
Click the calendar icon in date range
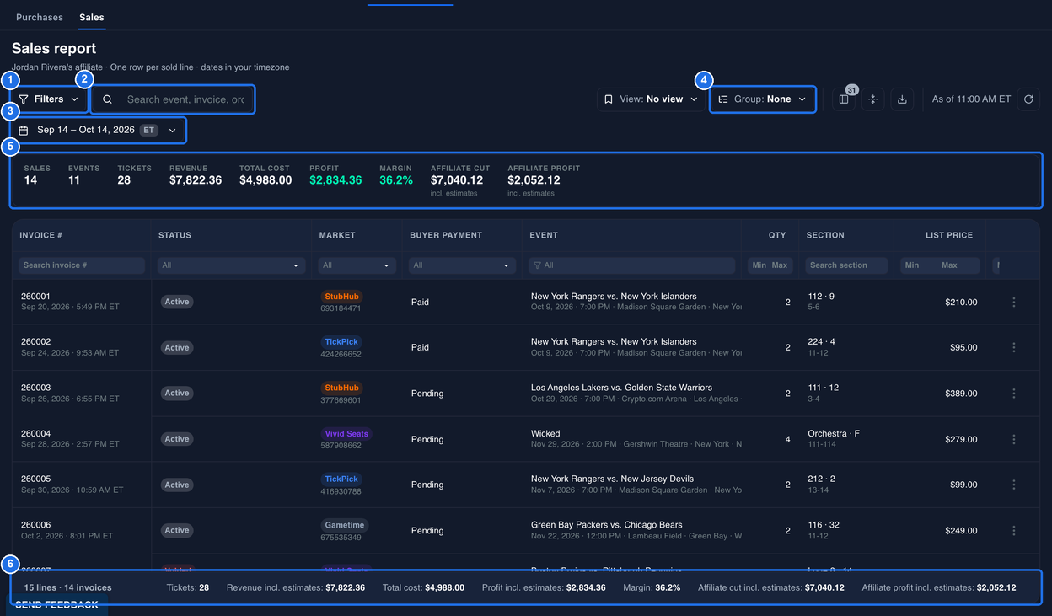pyautogui.click(x=24, y=131)
